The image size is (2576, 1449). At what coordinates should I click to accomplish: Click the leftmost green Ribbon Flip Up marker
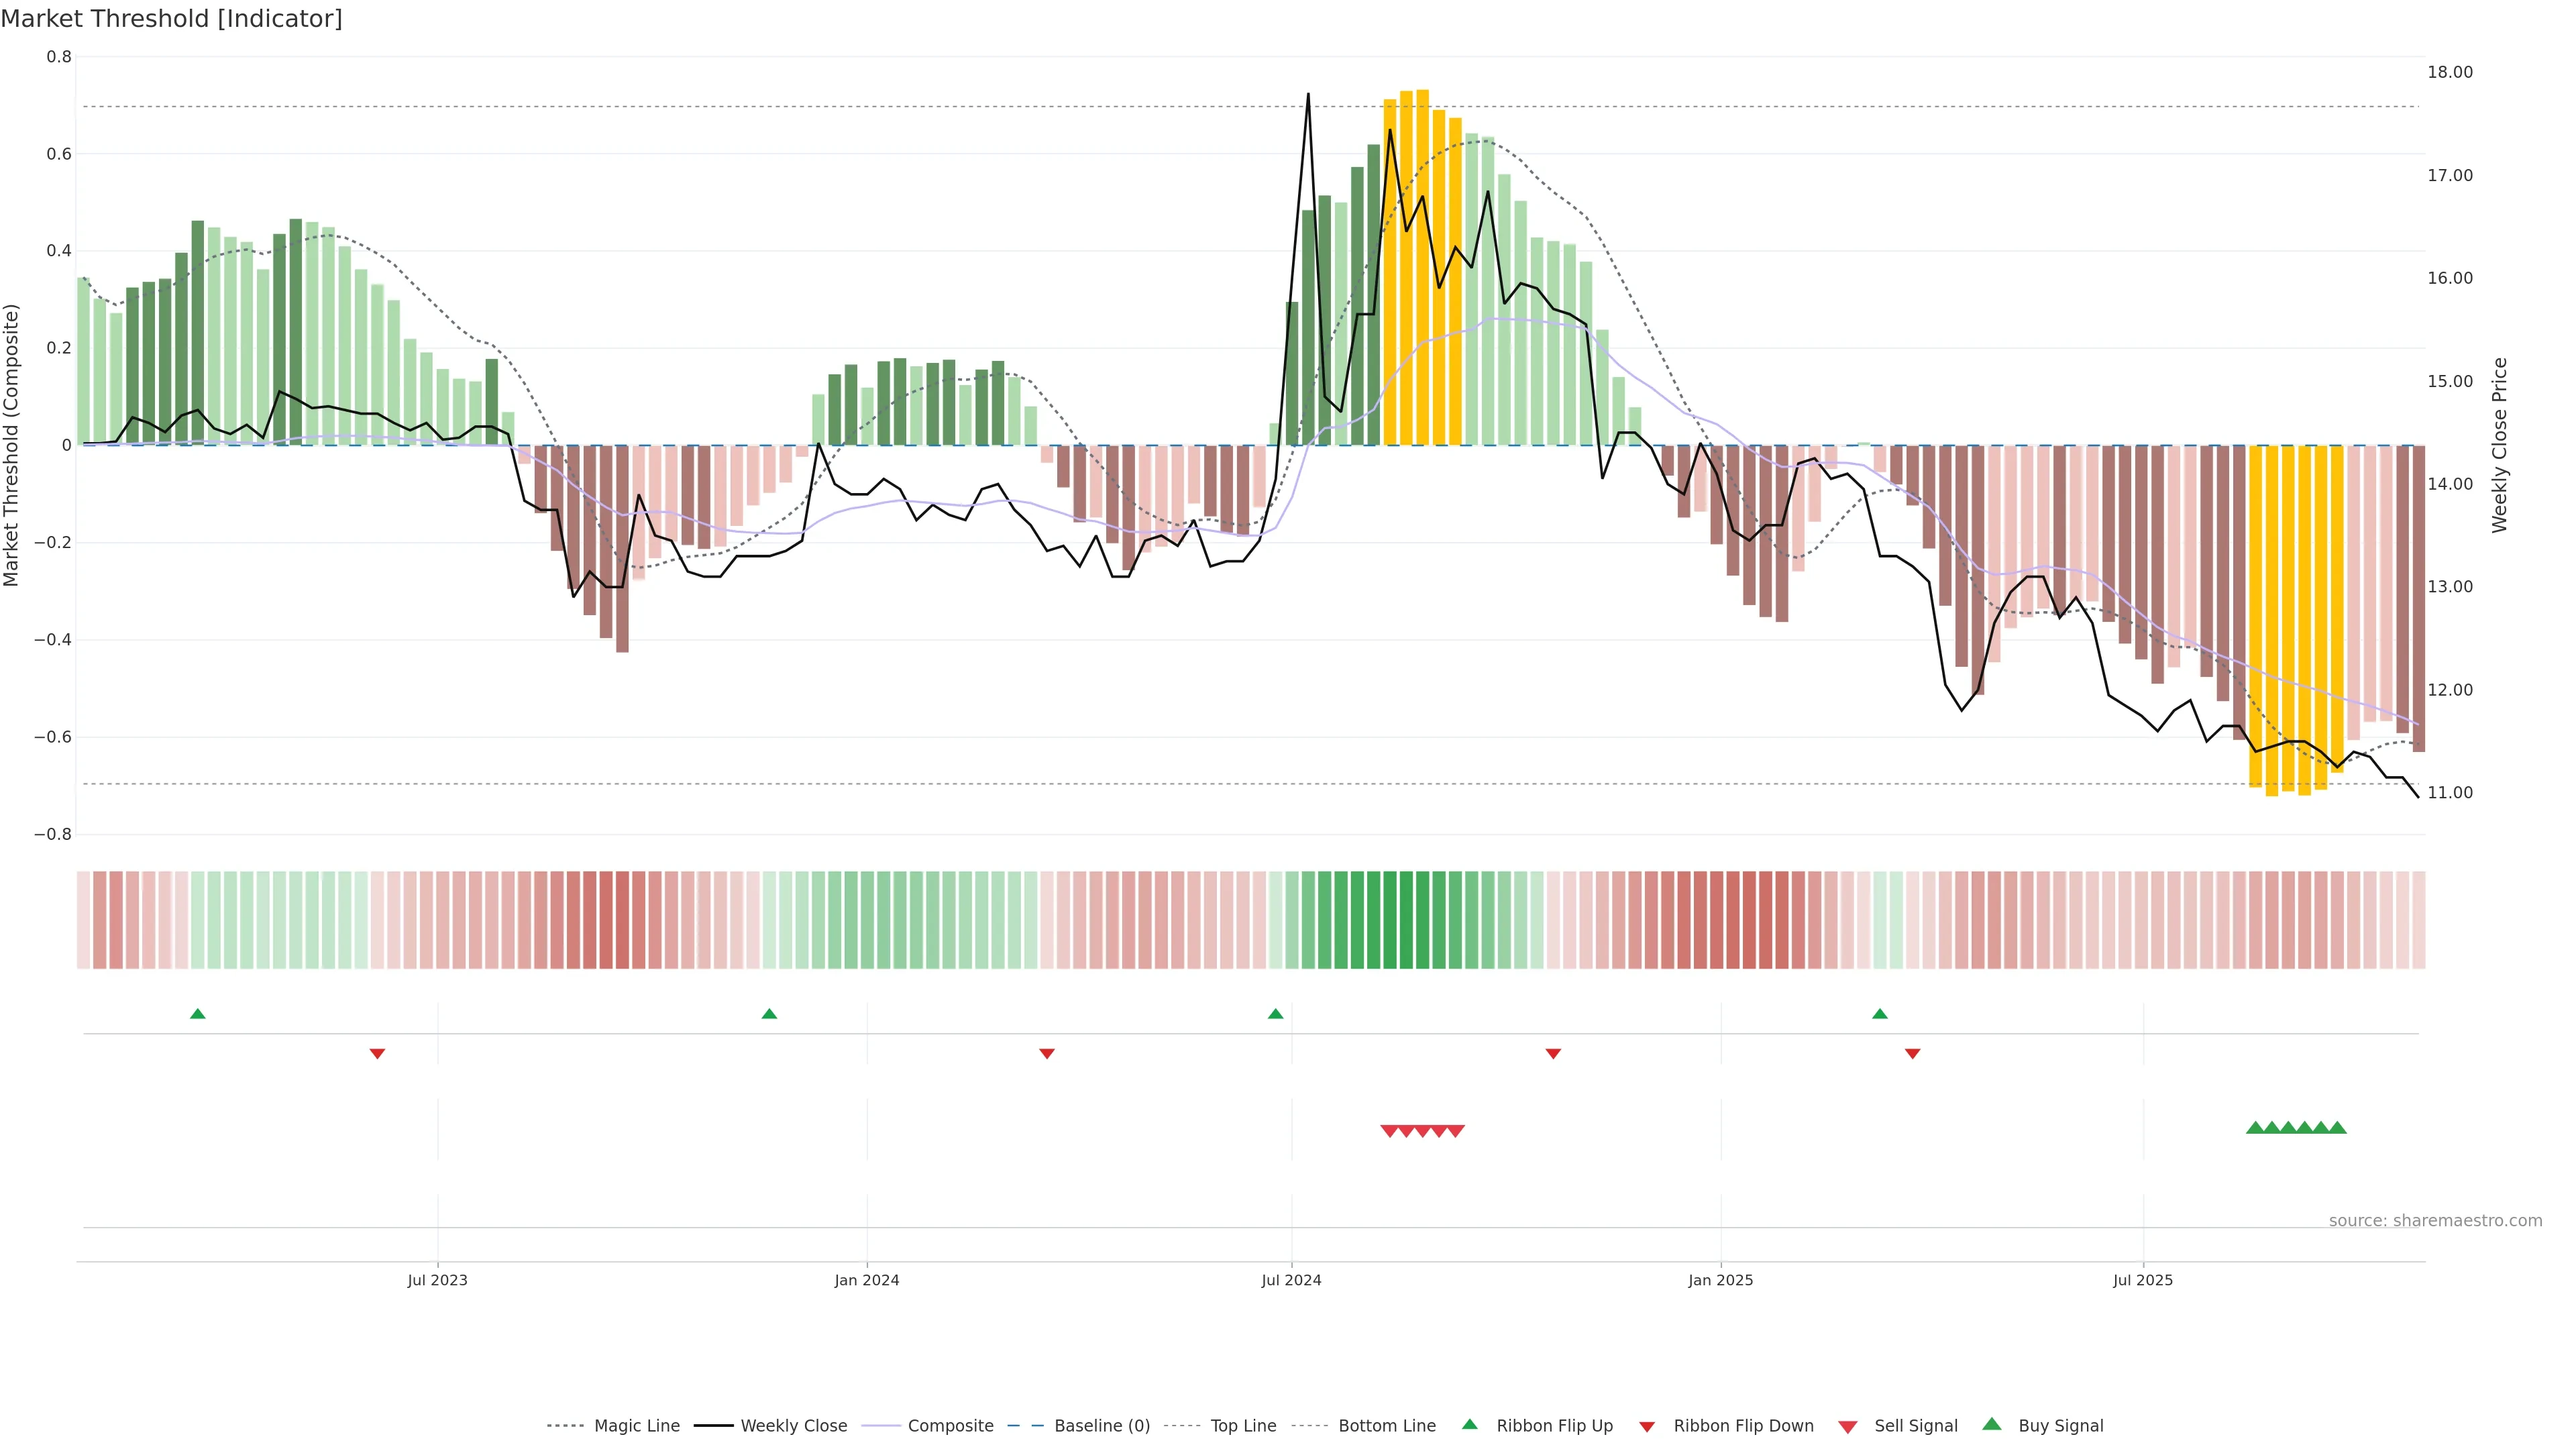tap(198, 1014)
